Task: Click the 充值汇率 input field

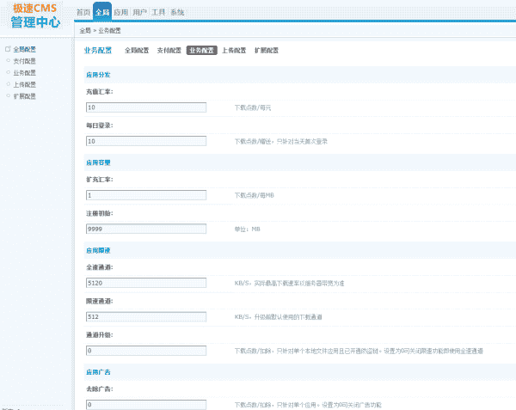Action: 146,107
